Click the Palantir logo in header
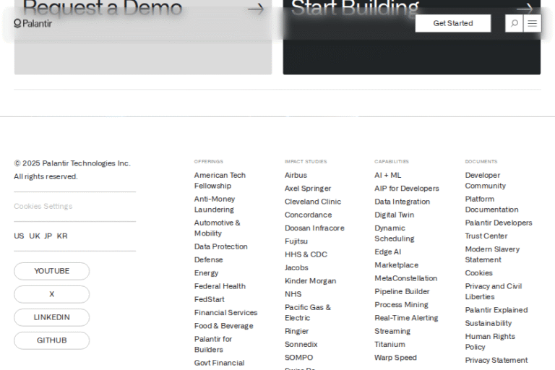Viewport: 555px width, 370px height. click(x=33, y=23)
